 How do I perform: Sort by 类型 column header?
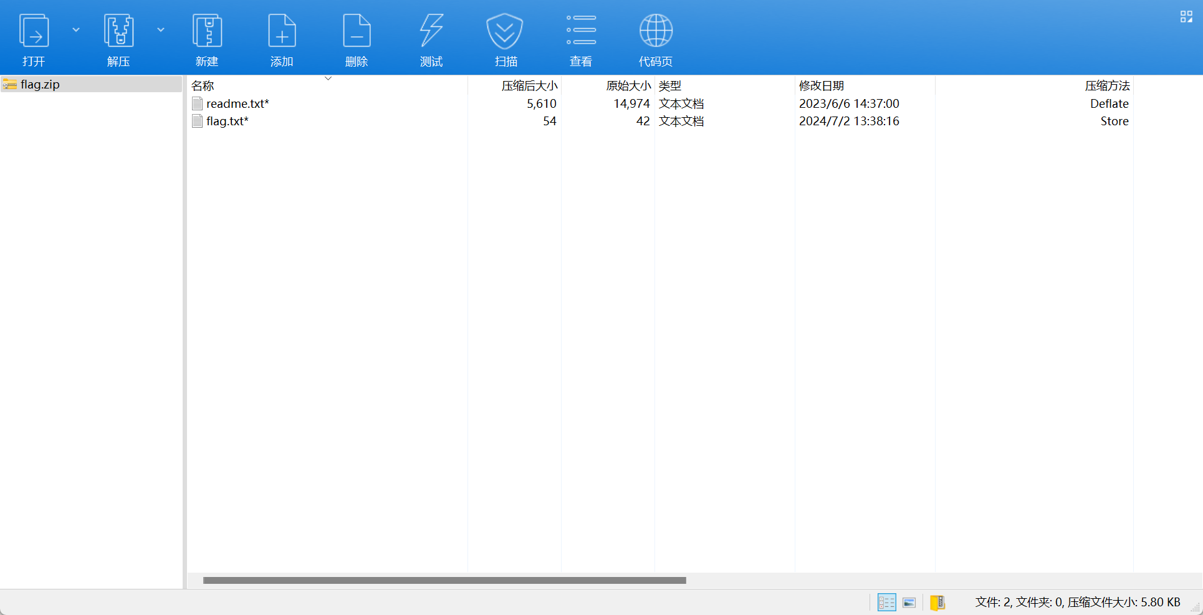point(670,85)
